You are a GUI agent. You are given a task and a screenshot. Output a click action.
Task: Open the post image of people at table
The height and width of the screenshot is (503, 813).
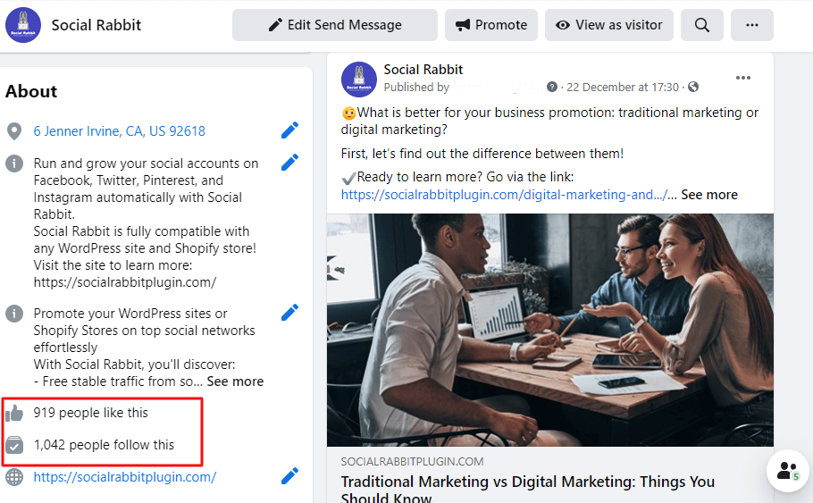550,330
